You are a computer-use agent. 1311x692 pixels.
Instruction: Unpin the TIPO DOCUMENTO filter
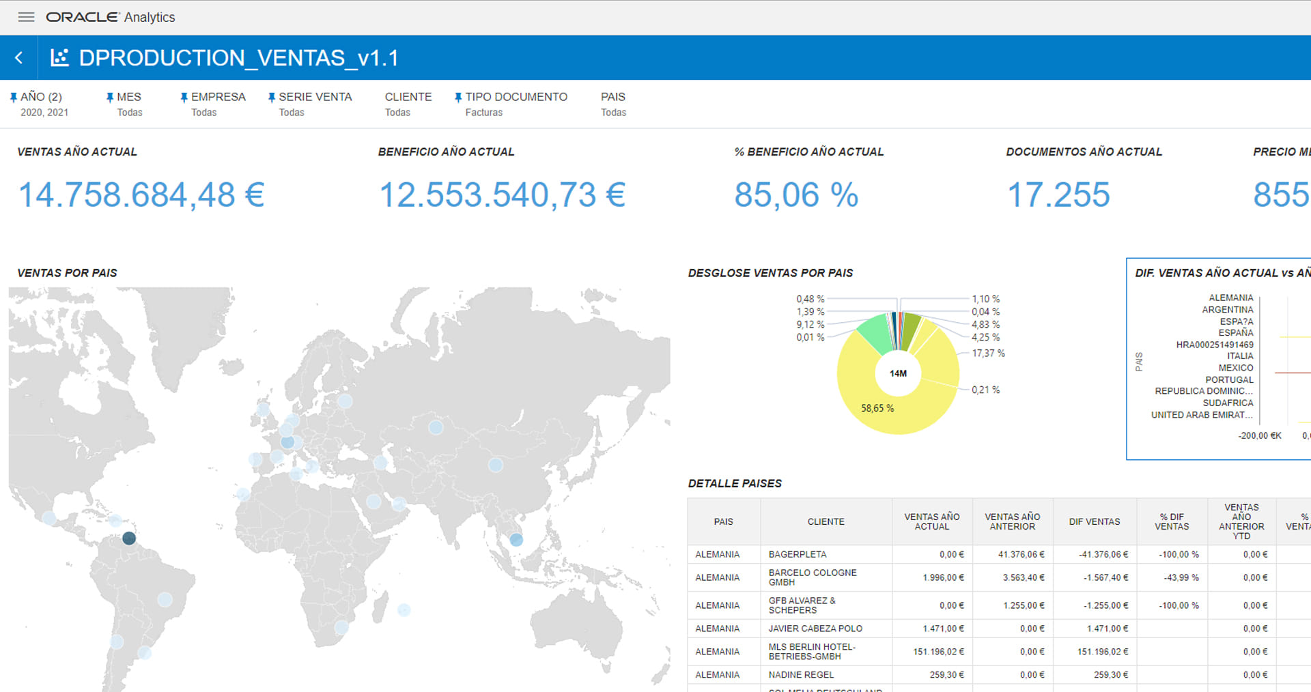(x=457, y=96)
